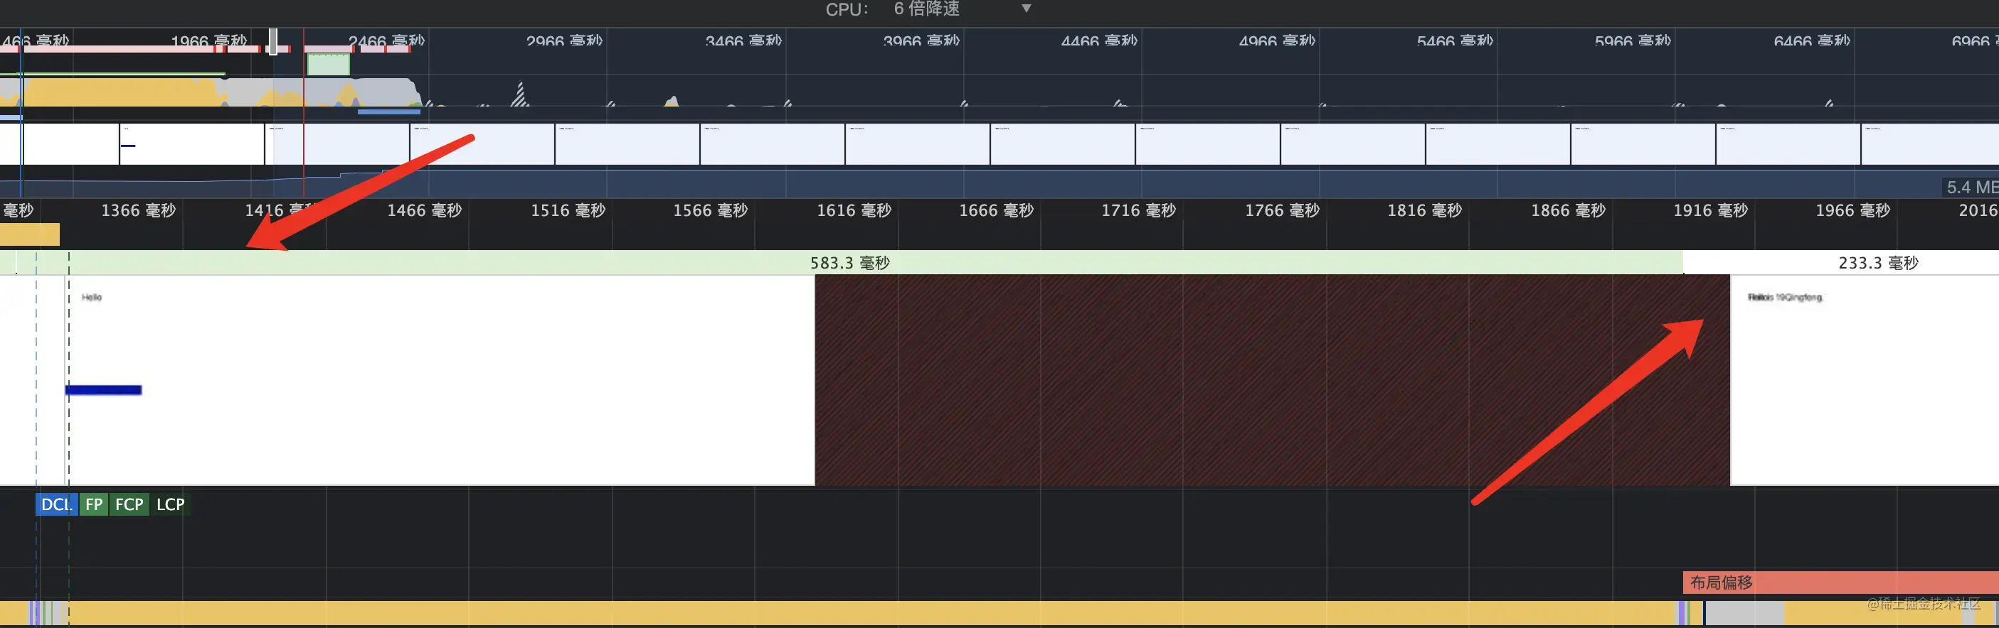Select the 6倍降速 CPU option
This screenshot has width=1999, height=628.
pyautogui.click(x=926, y=9)
